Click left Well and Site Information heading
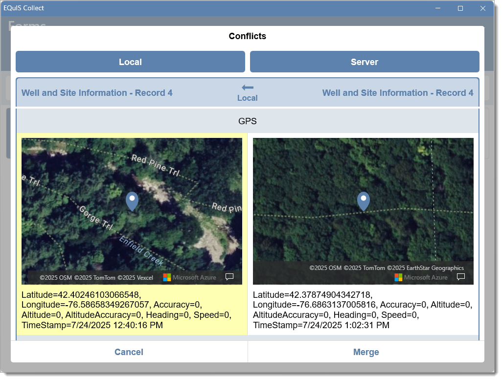502x380 pixels. (x=97, y=93)
